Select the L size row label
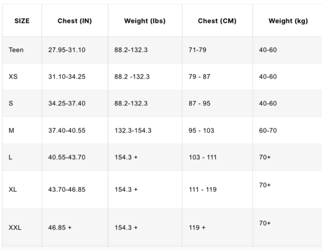 (11, 157)
